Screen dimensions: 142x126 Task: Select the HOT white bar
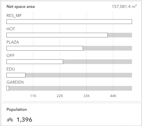tap(57, 35)
